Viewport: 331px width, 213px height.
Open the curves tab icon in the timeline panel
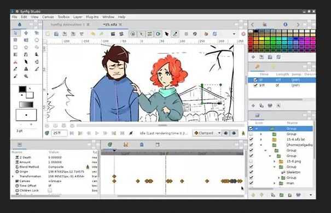point(126,145)
